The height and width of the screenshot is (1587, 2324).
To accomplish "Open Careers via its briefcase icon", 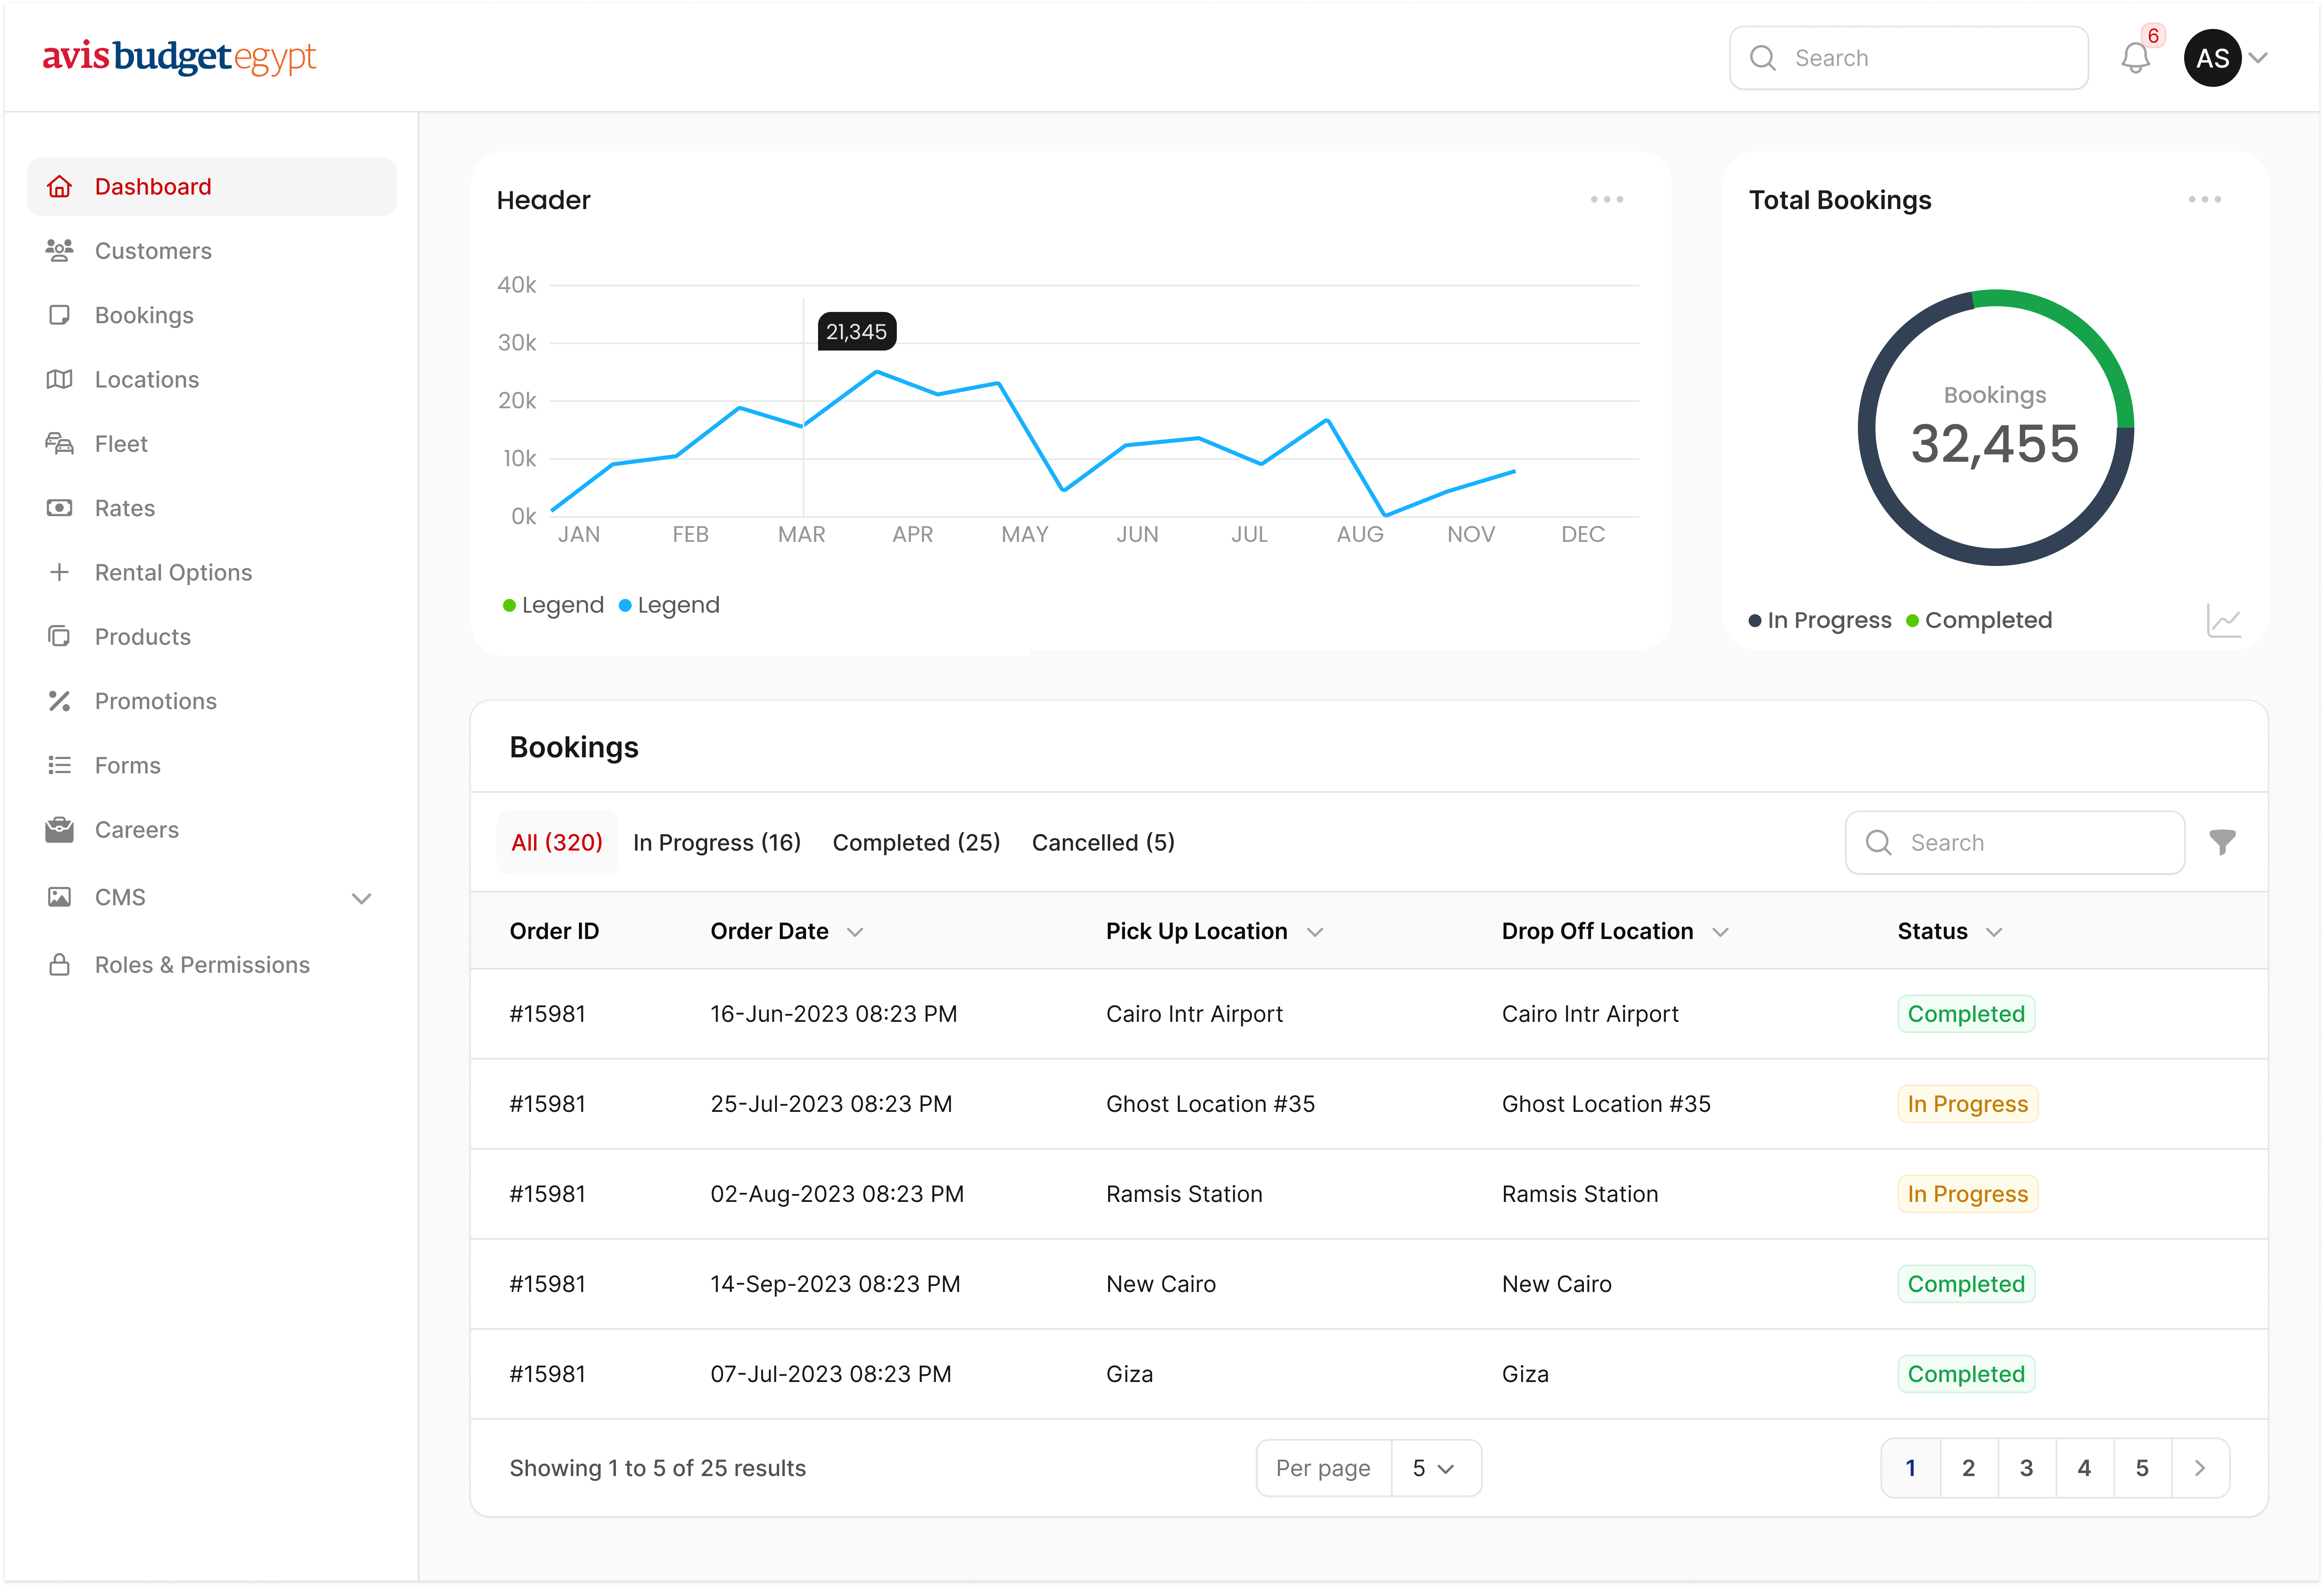I will 59,830.
